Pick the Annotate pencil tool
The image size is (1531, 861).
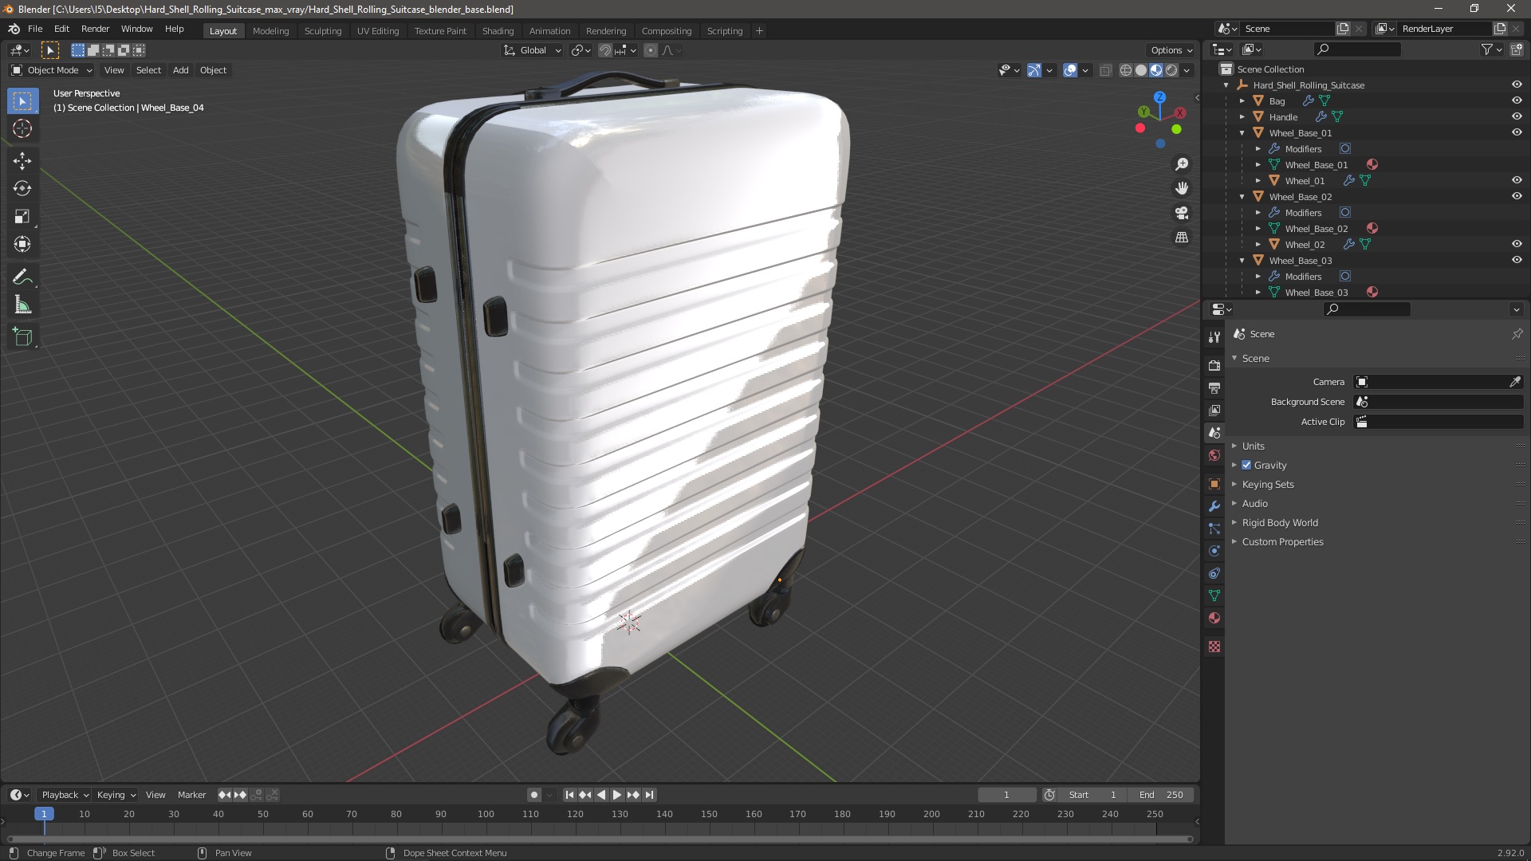(22, 277)
